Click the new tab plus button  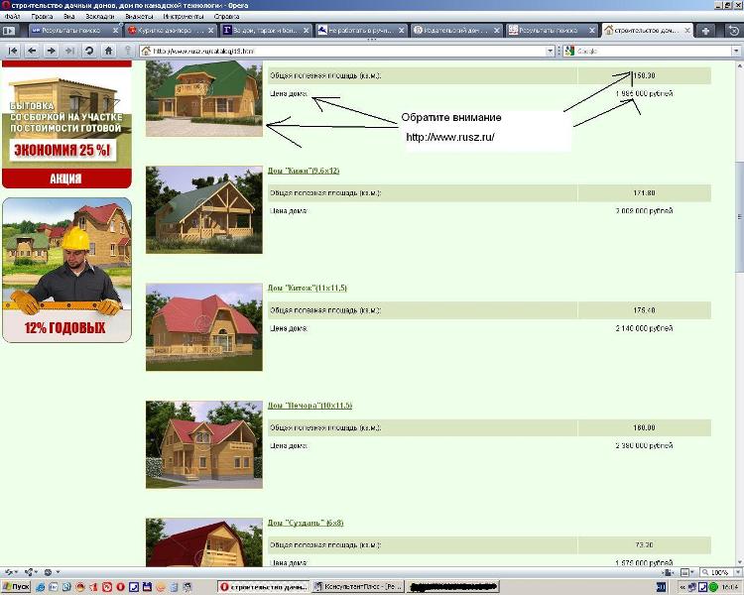(x=706, y=31)
